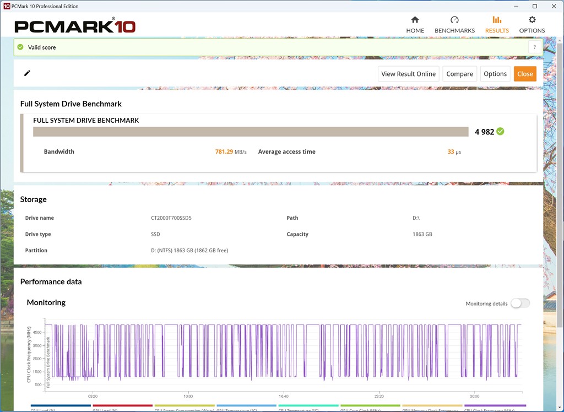Click the 500 MHz axis label
This screenshot has width=564, height=412.
coord(39,384)
